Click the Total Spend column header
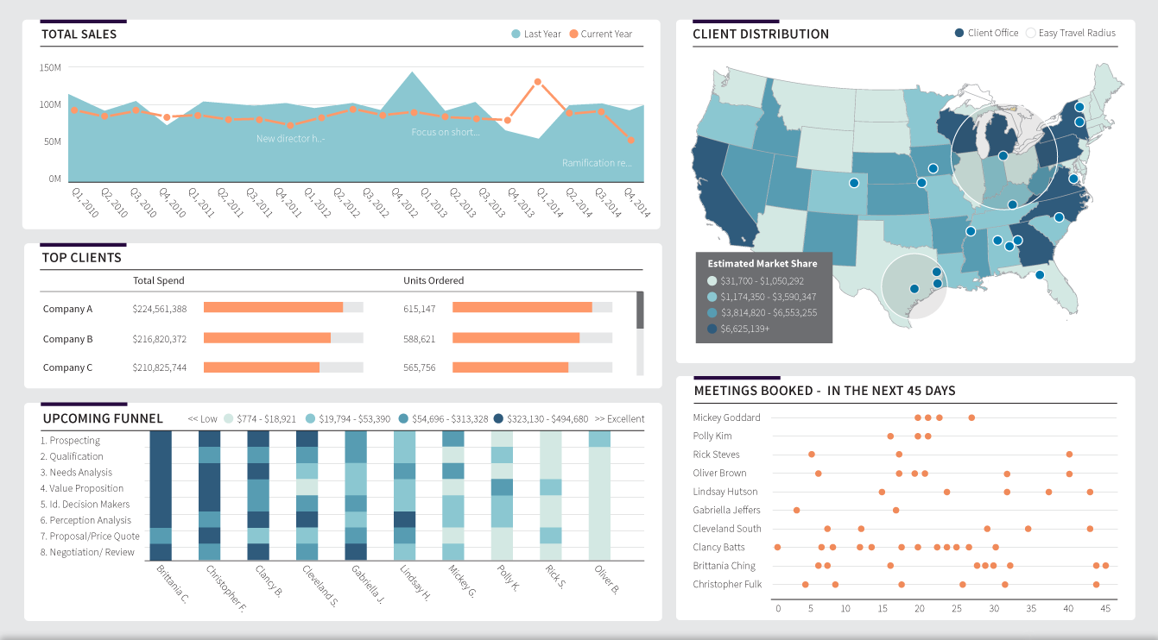Image resolution: width=1158 pixels, height=640 pixels. pyautogui.click(x=158, y=280)
